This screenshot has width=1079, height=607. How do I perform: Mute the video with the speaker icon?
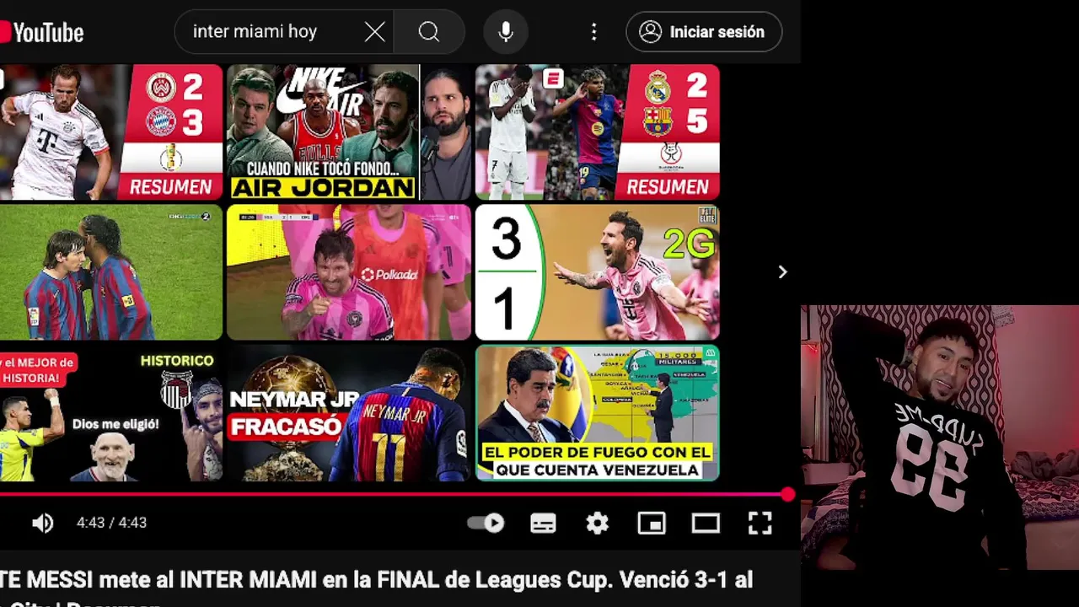click(x=42, y=523)
